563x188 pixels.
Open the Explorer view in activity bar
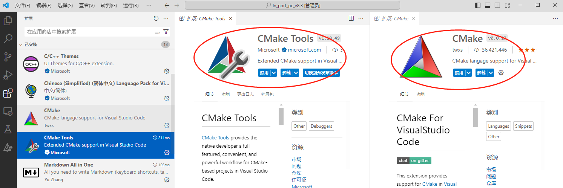[8, 20]
